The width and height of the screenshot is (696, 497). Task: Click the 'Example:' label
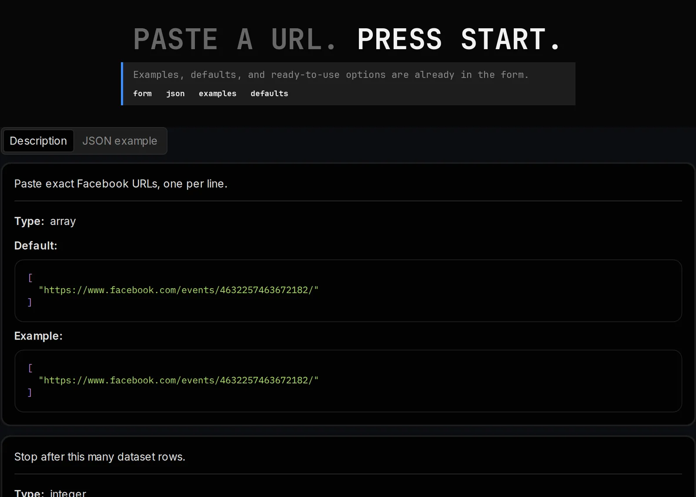tap(38, 336)
